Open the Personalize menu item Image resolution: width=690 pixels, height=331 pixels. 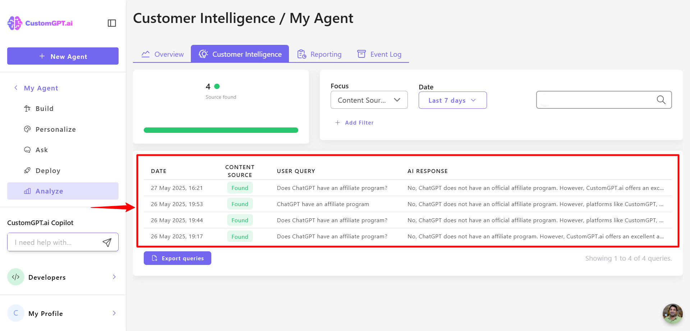63,129
